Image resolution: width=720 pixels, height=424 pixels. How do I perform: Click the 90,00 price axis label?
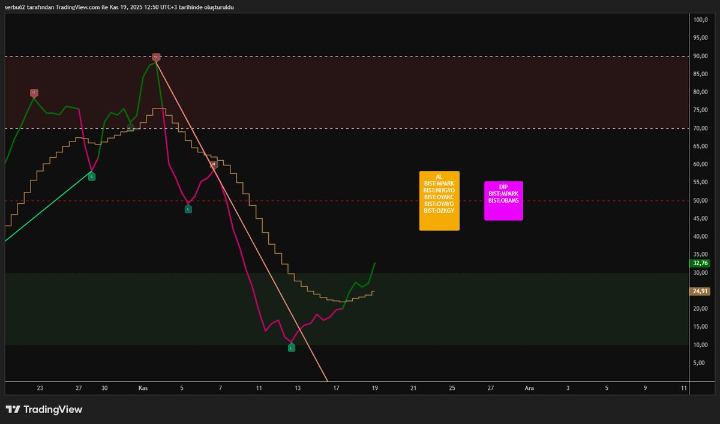pyautogui.click(x=701, y=56)
